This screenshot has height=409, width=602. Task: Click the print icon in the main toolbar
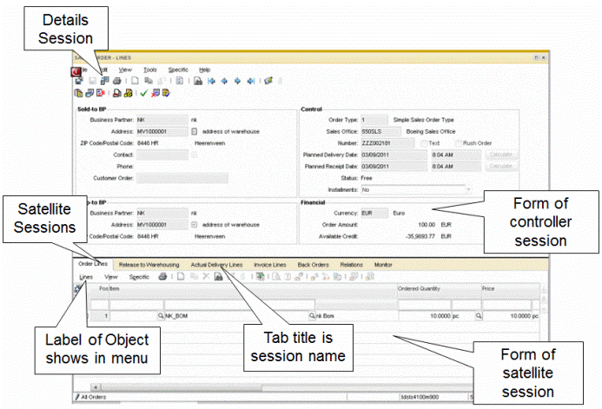point(117,81)
